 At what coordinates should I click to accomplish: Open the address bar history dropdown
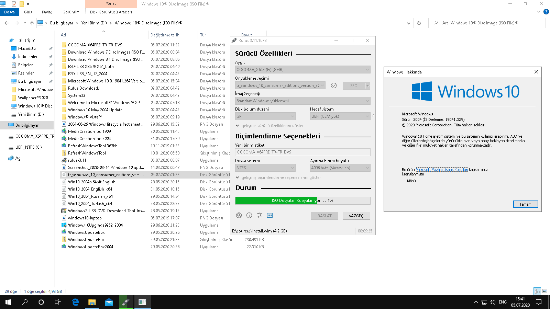(408, 23)
